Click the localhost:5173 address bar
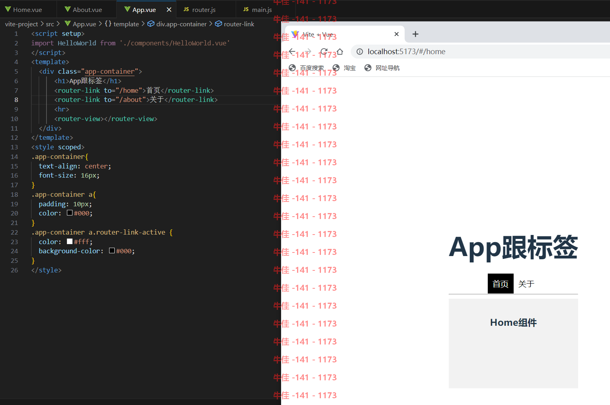This screenshot has width=610, height=405. coord(480,51)
